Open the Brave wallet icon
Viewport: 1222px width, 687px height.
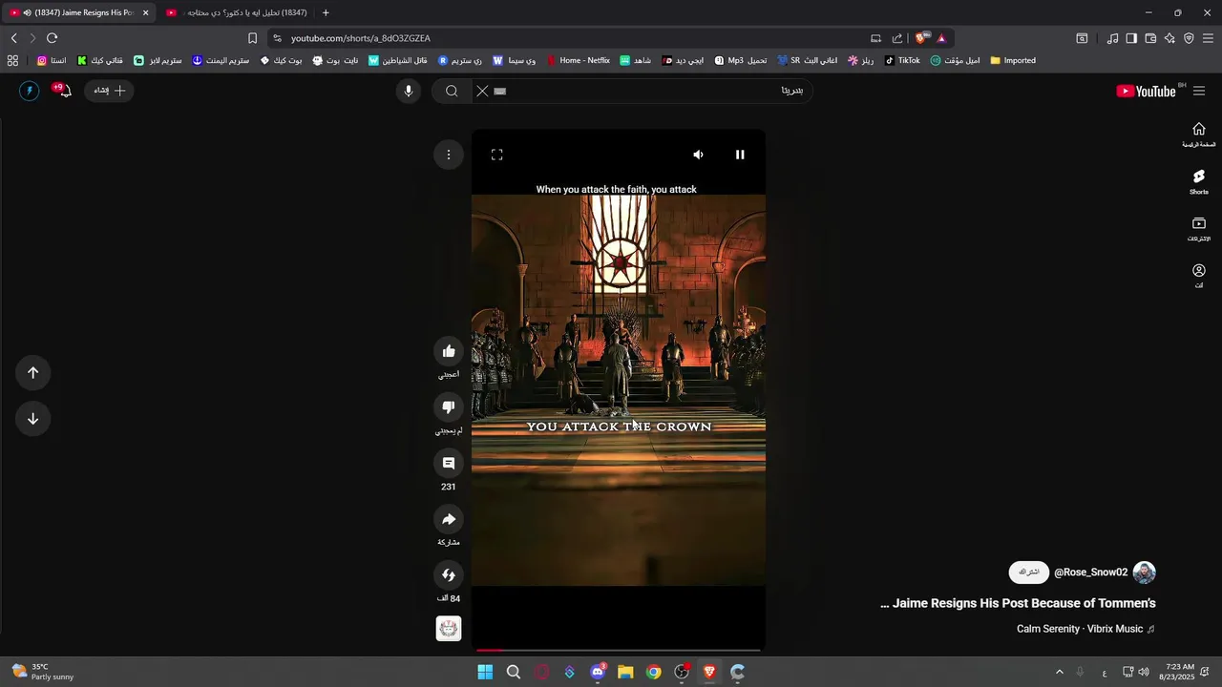(1150, 38)
